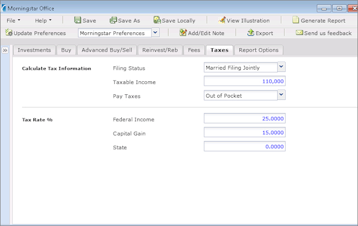This screenshot has width=358, height=226.
Task: Go to the Report Options tab
Action: (x=258, y=50)
